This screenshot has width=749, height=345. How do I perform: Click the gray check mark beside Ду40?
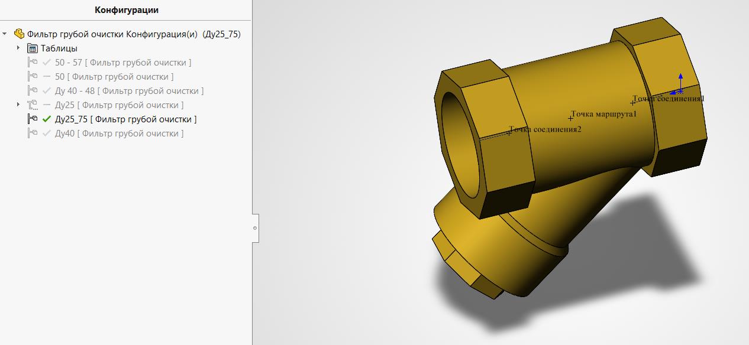click(47, 133)
